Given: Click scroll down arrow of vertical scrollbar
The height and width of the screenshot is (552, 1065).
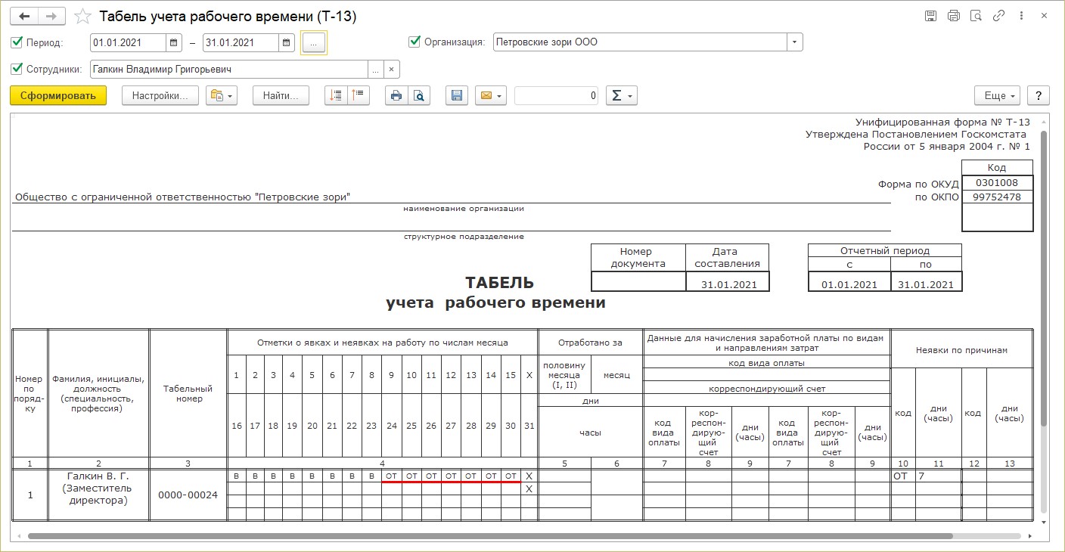Looking at the screenshot, I should coord(1044,522).
